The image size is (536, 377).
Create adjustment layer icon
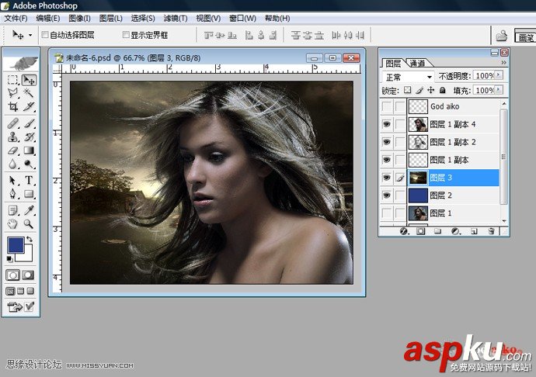point(455,231)
